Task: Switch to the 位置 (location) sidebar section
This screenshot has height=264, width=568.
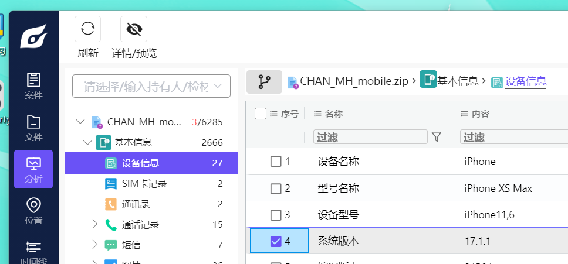Action: 33,211
